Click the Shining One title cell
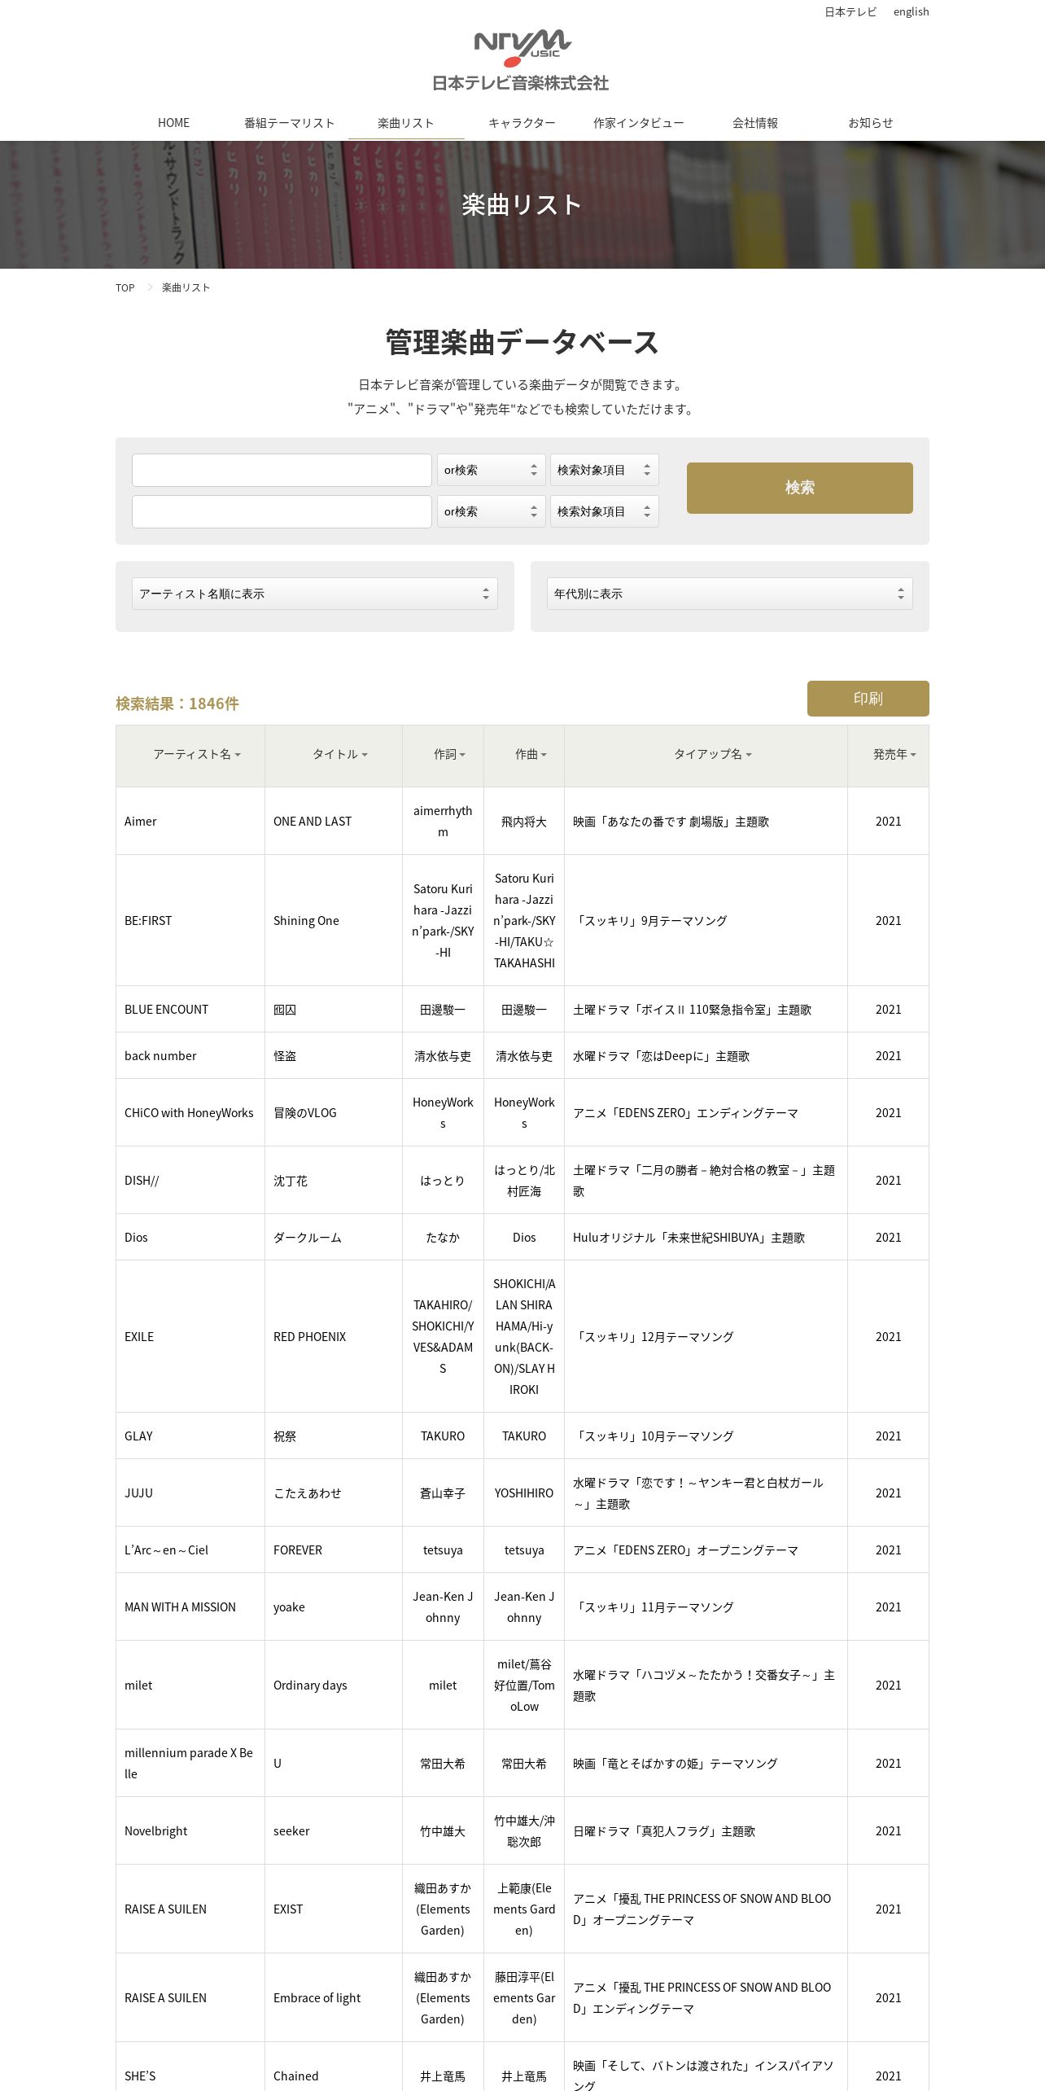The width and height of the screenshot is (1045, 2091). (x=334, y=921)
